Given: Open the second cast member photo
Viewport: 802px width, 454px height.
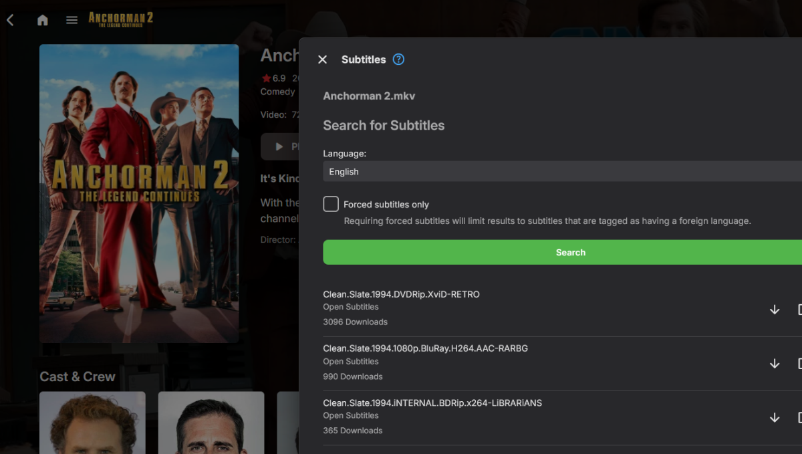Looking at the screenshot, I should 211,423.
